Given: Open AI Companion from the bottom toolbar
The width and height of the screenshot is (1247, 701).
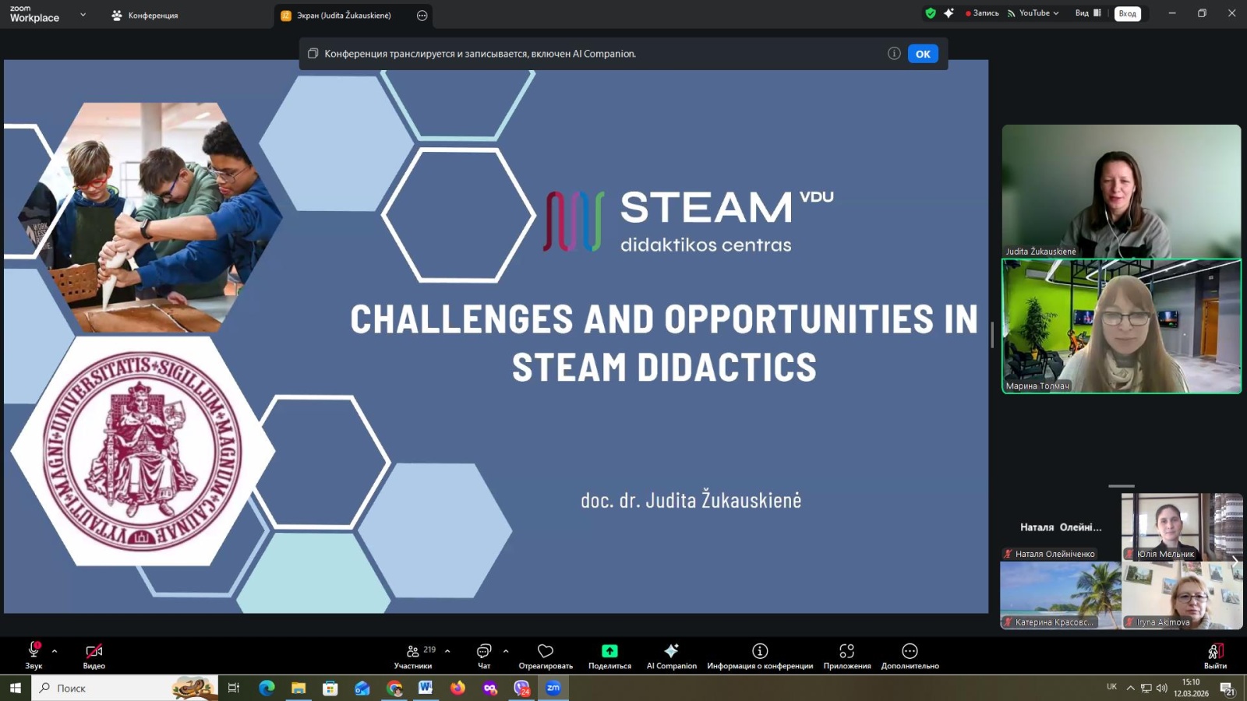Looking at the screenshot, I should [671, 651].
